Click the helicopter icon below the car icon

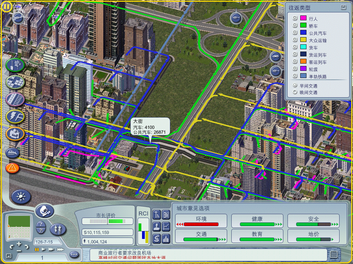coord(275,71)
